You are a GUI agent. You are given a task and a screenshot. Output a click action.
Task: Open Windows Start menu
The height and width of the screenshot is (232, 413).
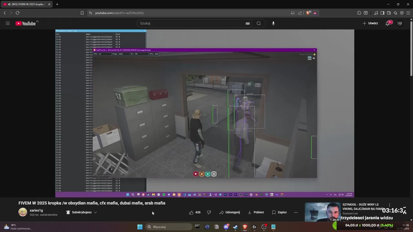pyautogui.click(x=140, y=227)
